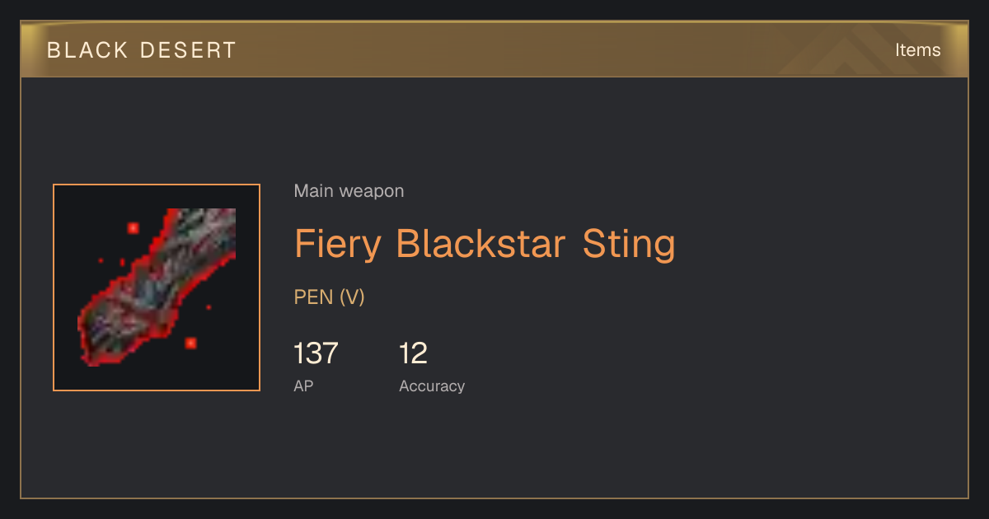Click the word PEN in enhancement level
The height and width of the screenshot is (519, 989).
tap(313, 297)
